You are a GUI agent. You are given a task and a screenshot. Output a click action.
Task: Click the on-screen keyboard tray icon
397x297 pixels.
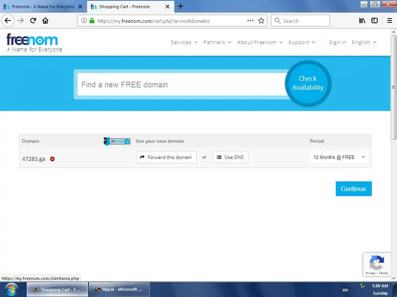point(345,290)
